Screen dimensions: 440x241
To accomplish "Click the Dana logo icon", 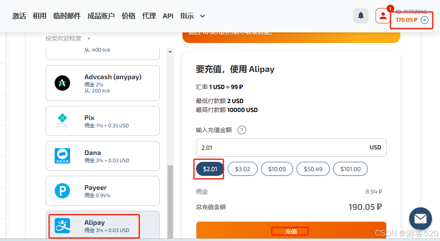I will click(62, 156).
